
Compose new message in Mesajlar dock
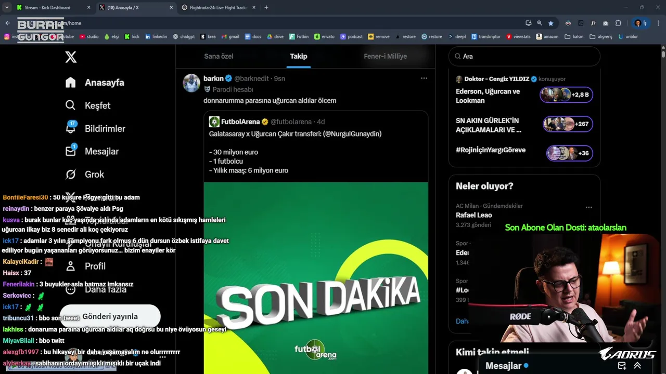pyautogui.click(x=622, y=366)
